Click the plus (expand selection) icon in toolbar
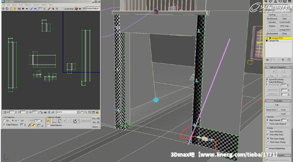 click(23, 9)
